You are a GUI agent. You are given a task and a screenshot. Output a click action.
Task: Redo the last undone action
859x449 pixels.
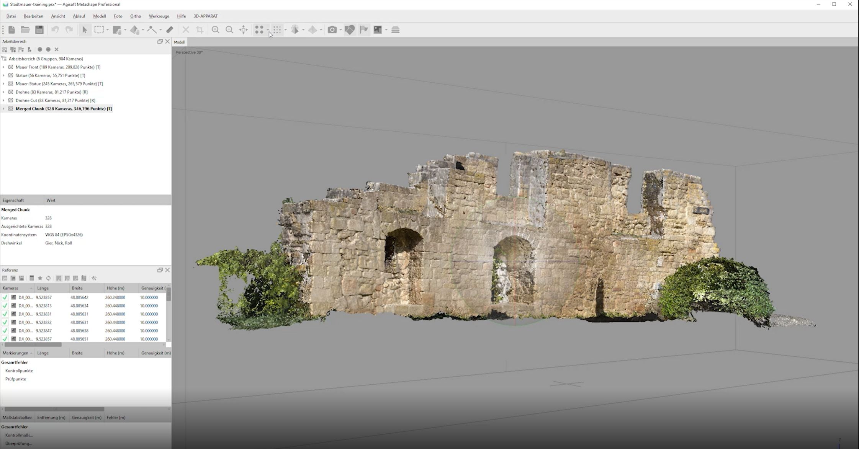pyautogui.click(x=69, y=30)
